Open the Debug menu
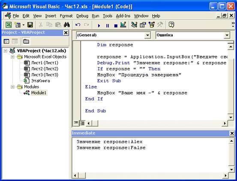Image resolution: width=237 pixels, height=181 pixels. [x=82, y=16]
